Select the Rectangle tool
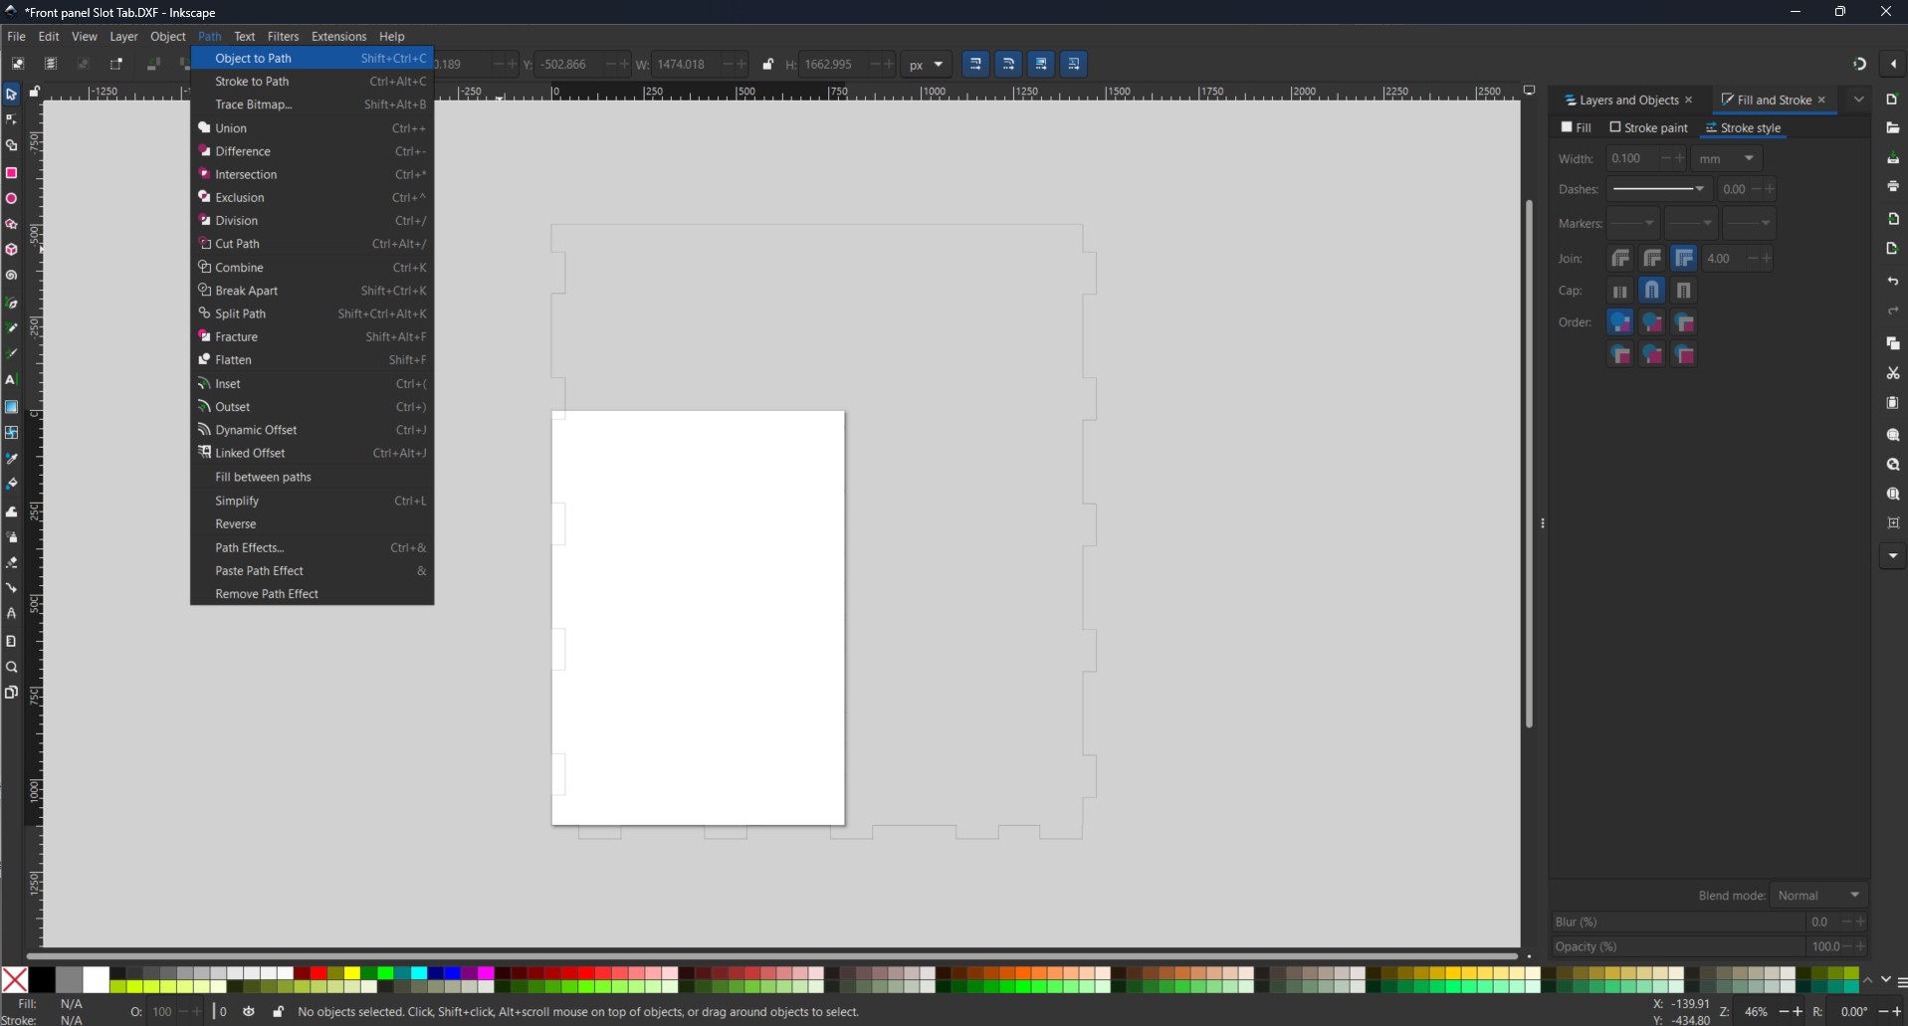 point(11,172)
